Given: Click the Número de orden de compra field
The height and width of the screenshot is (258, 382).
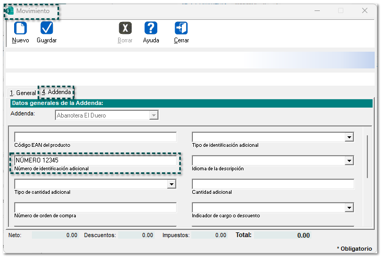Looking at the screenshot, I should [95, 208].
